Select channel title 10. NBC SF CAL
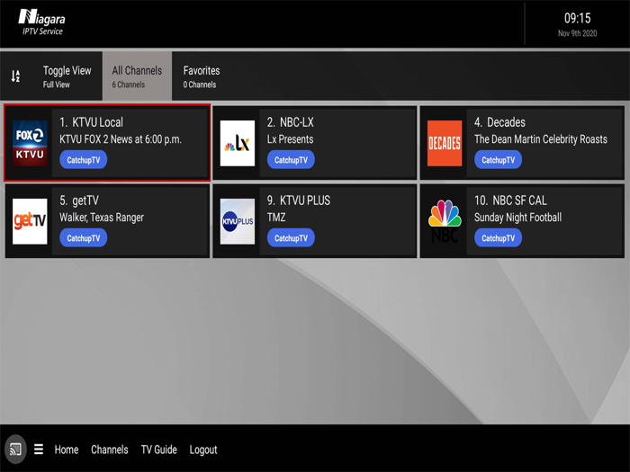 point(510,200)
